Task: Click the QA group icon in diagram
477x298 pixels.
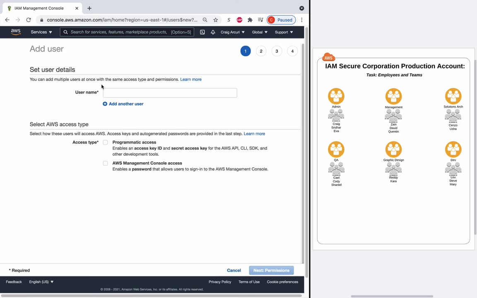Action: tap(336, 149)
